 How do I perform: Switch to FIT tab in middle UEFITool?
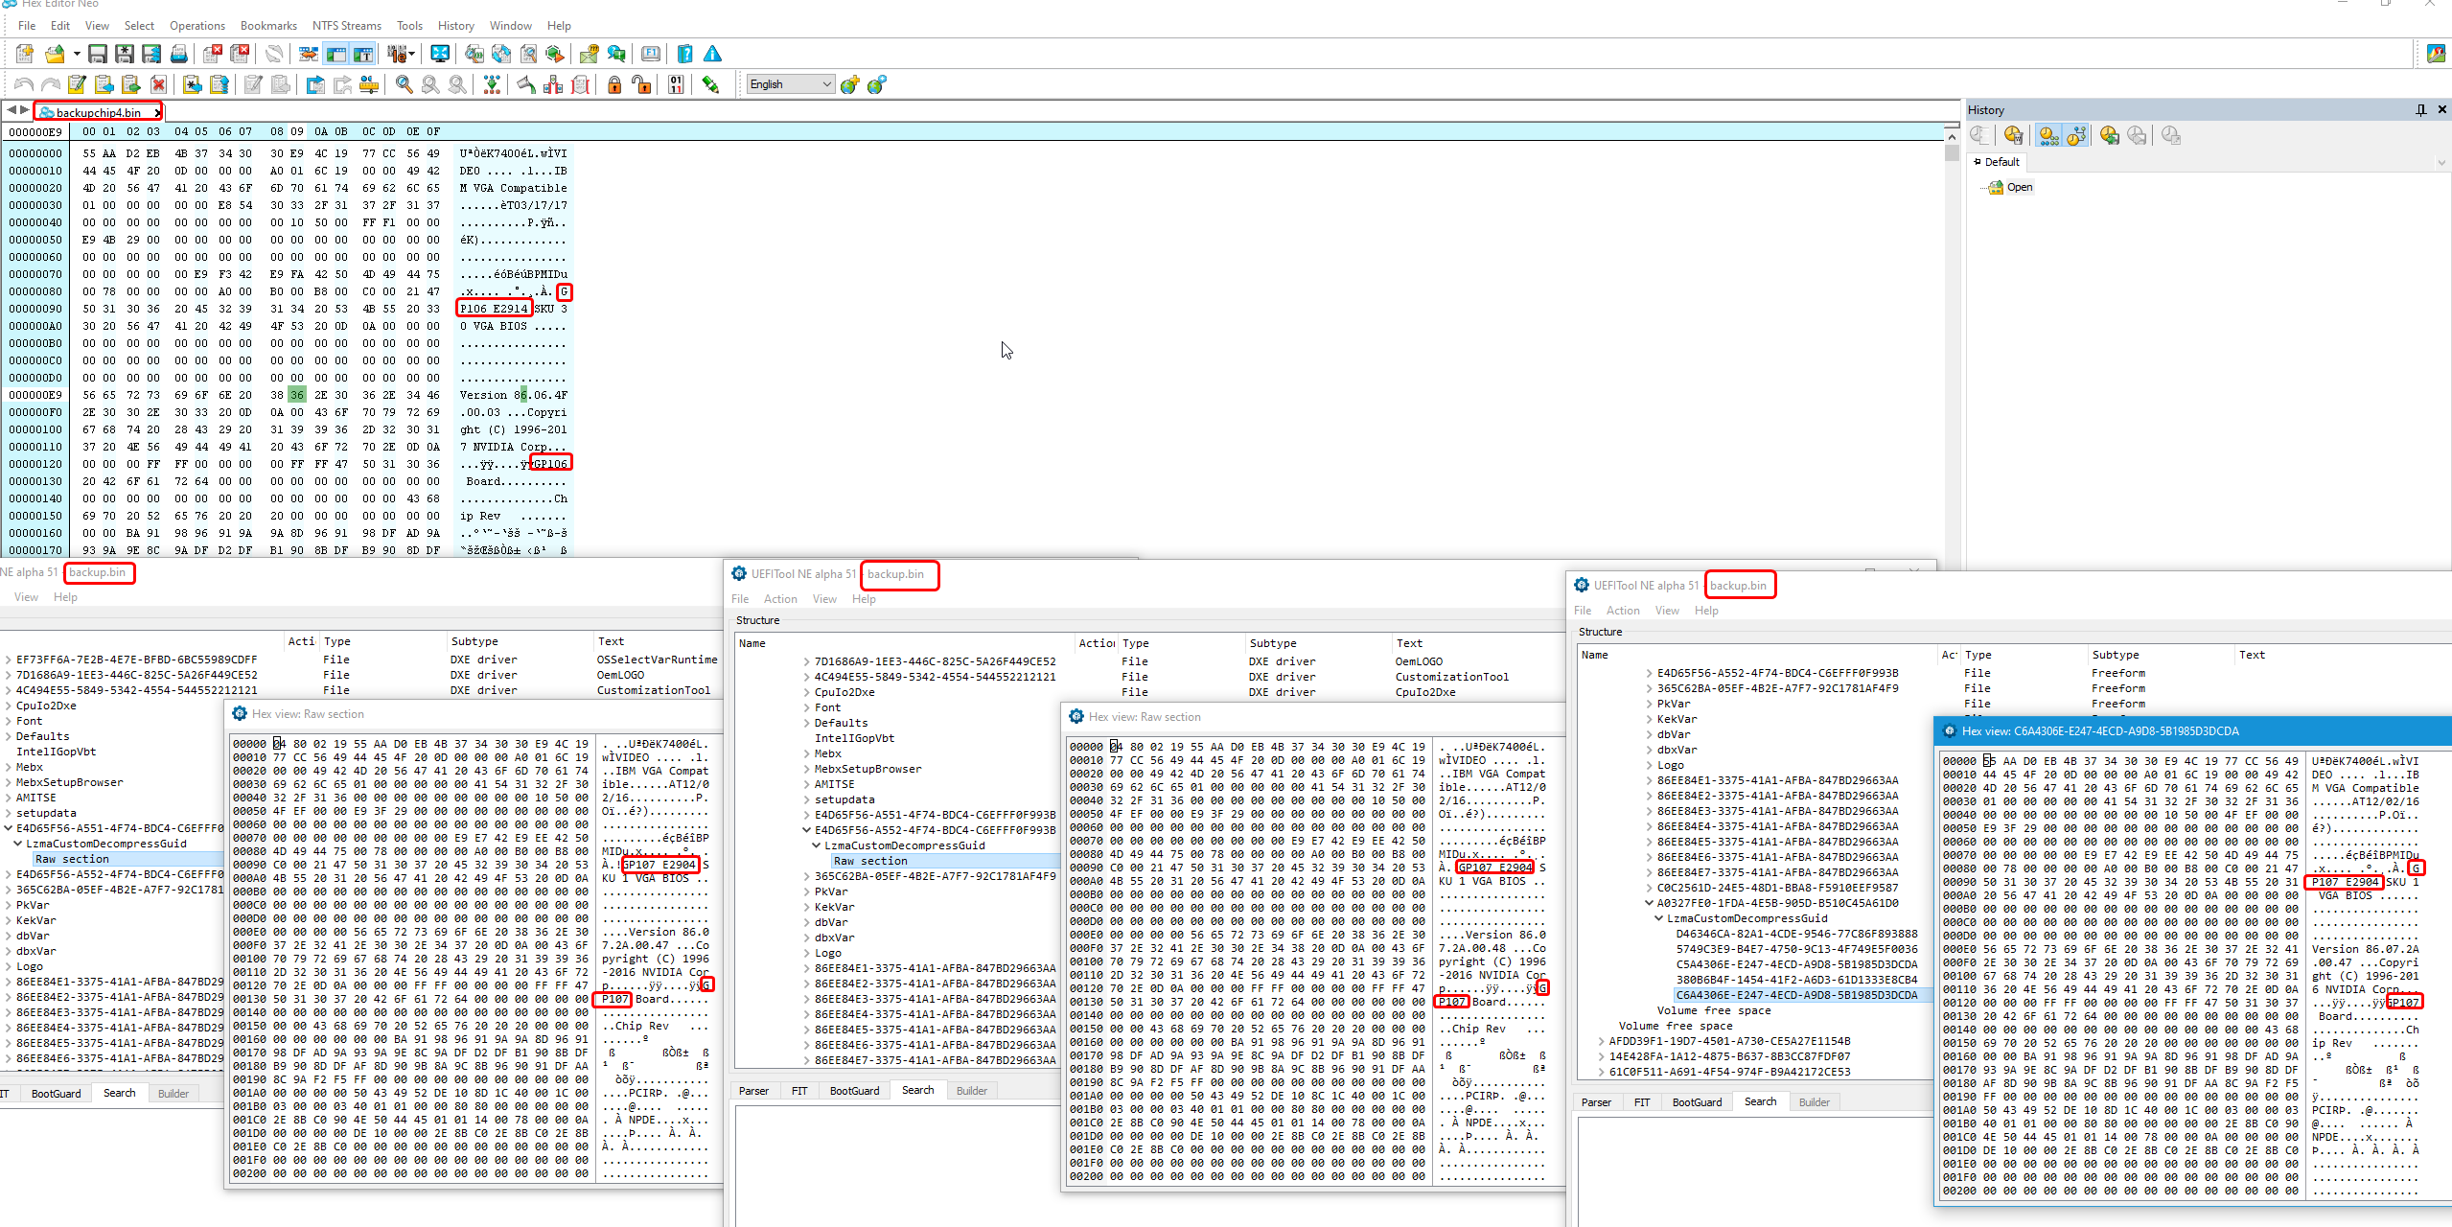click(x=799, y=1091)
